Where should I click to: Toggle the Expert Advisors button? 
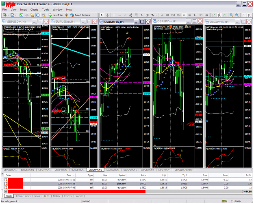point(80,15)
